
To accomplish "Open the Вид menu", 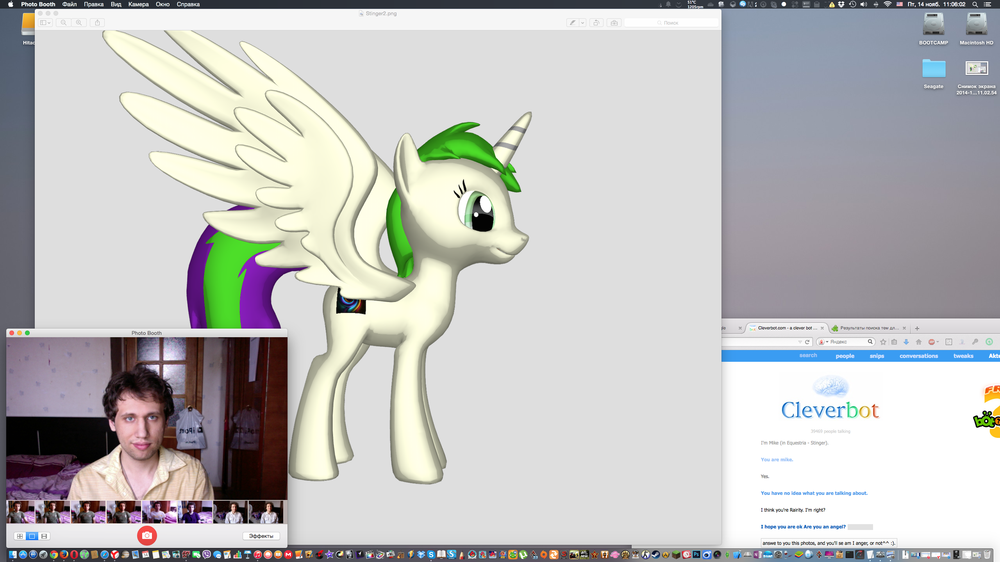I will pos(116,4).
